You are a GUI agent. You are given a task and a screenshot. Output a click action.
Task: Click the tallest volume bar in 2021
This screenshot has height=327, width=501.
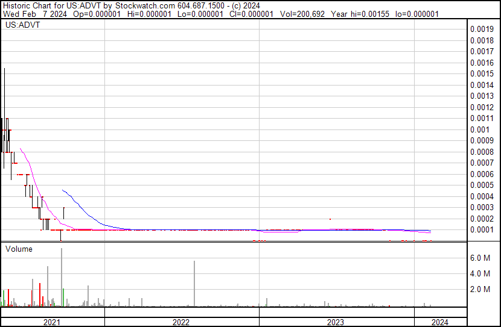pos(62,277)
